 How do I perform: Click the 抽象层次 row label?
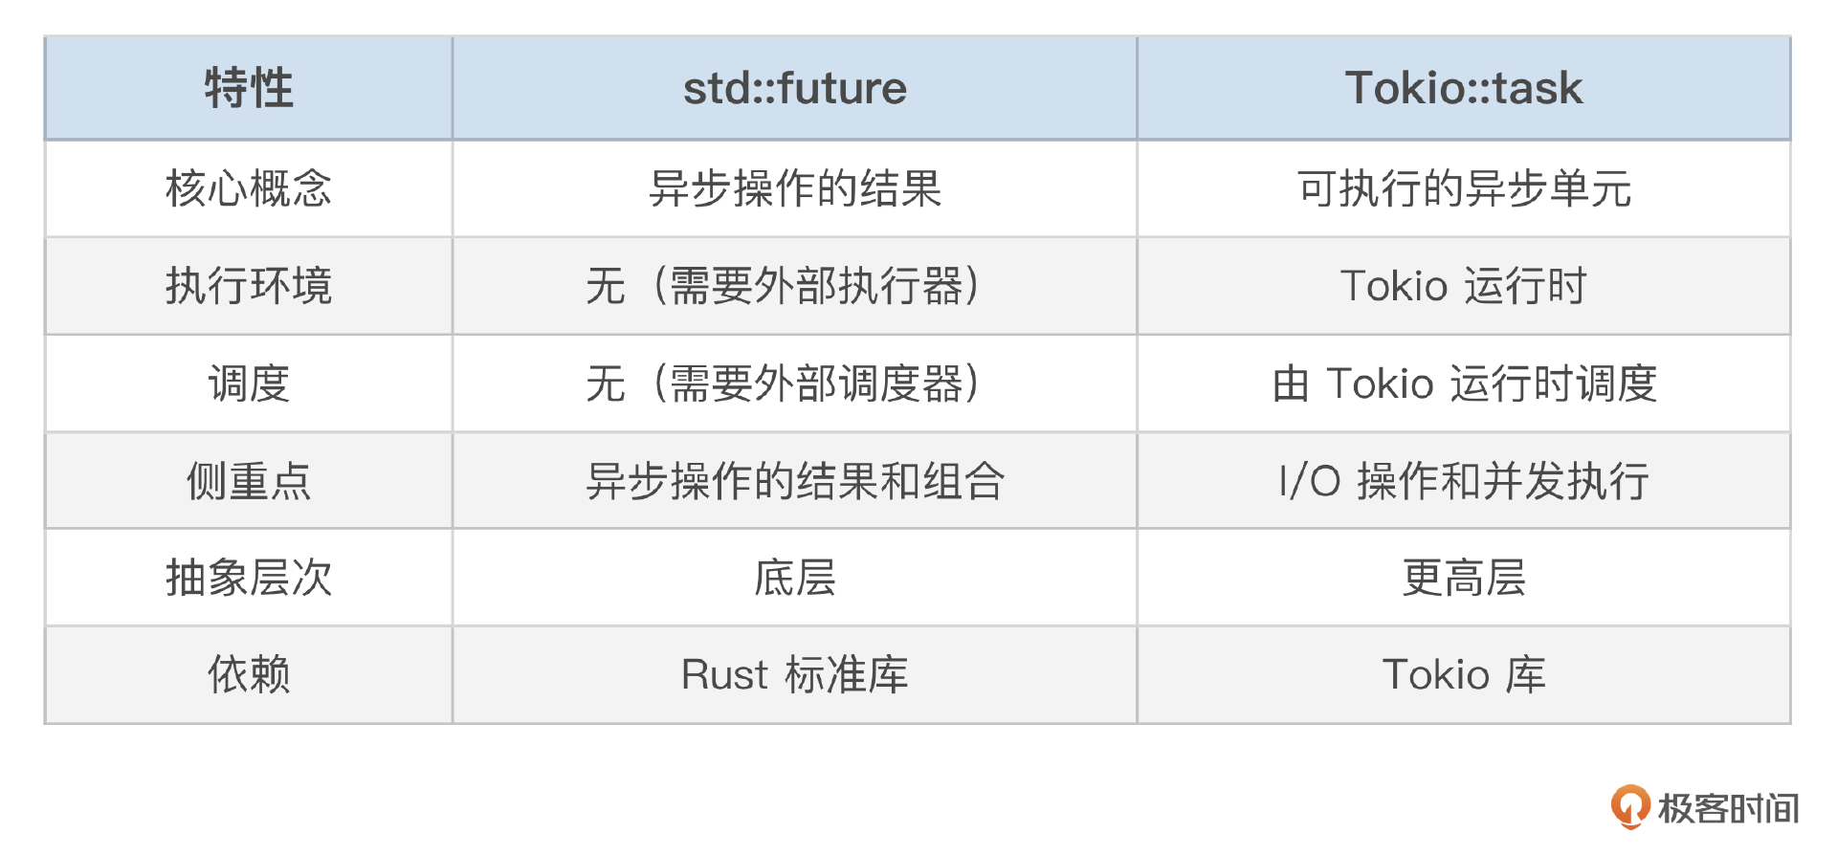[x=249, y=578]
